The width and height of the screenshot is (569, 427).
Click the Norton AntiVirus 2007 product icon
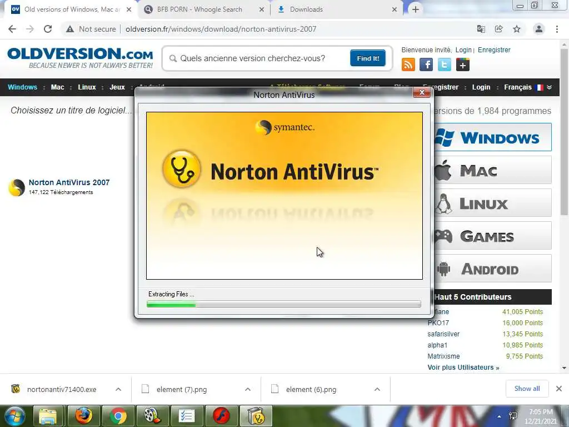click(x=17, y=187)
